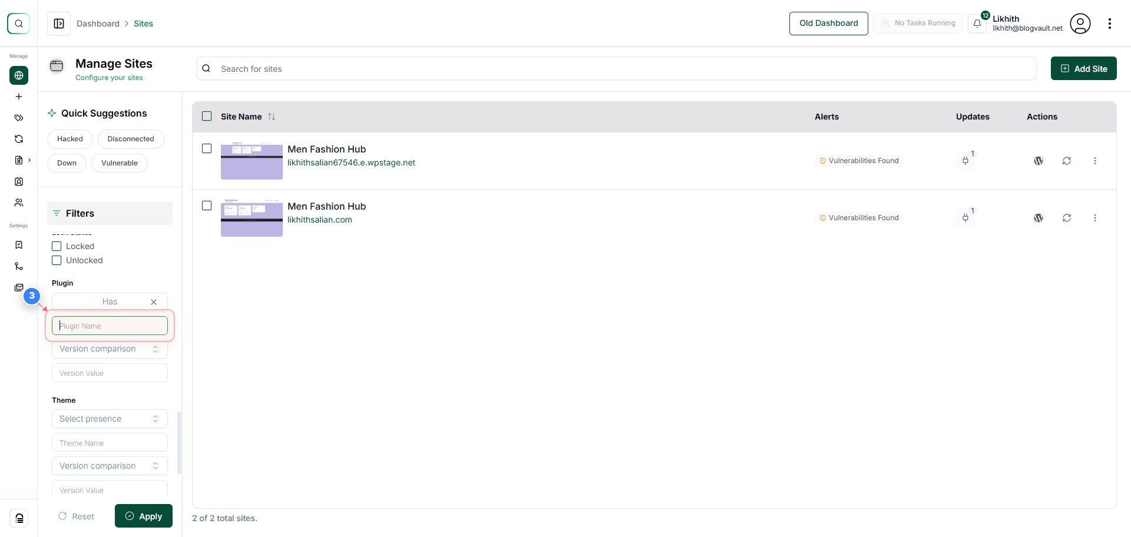Select the Sites globe icon in sidebar
This screenshot has width=1131, height=537.
[18, 75]
